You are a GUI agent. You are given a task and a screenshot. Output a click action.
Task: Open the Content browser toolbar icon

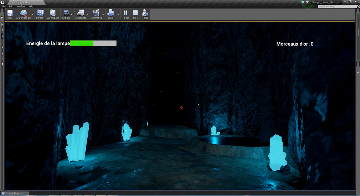click(40, 14)
